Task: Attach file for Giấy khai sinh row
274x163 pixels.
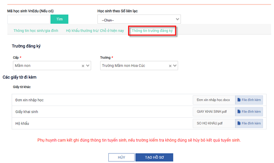Action: [249, 112]
